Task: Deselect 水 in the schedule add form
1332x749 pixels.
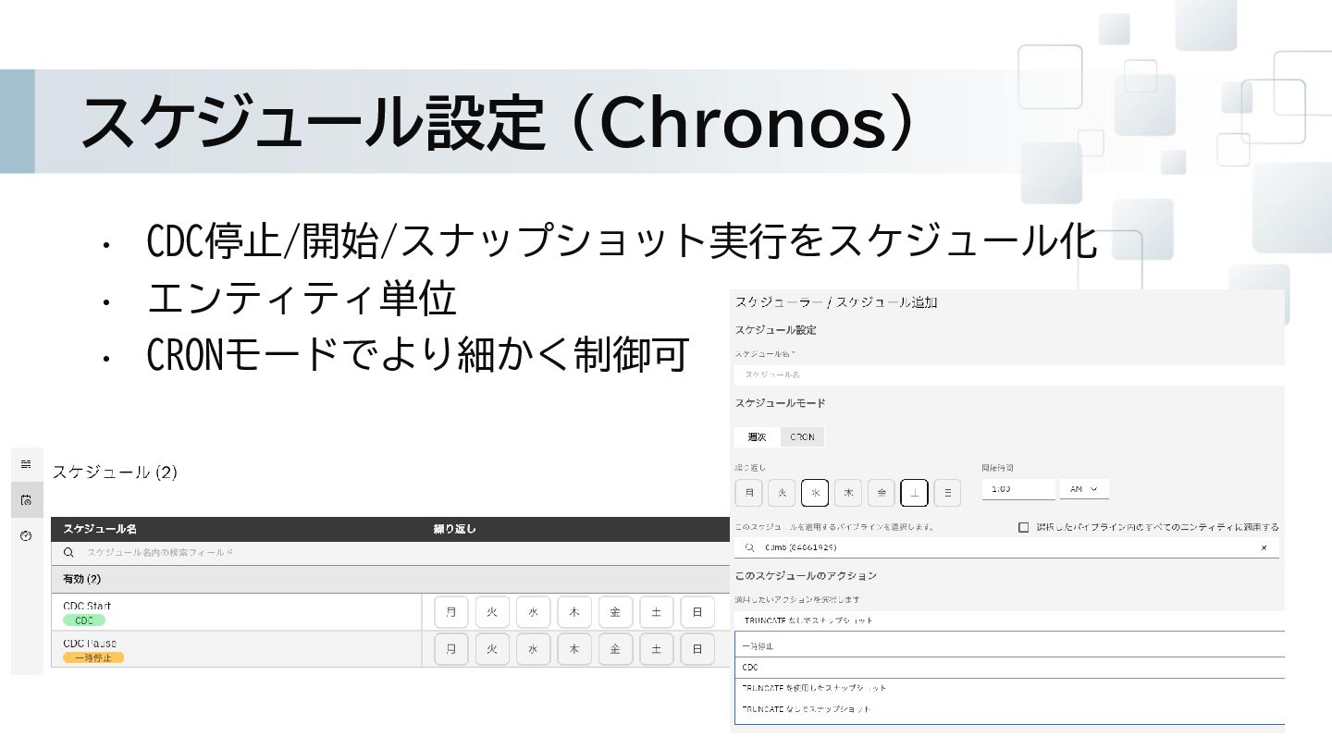Action: pos(815,493)
